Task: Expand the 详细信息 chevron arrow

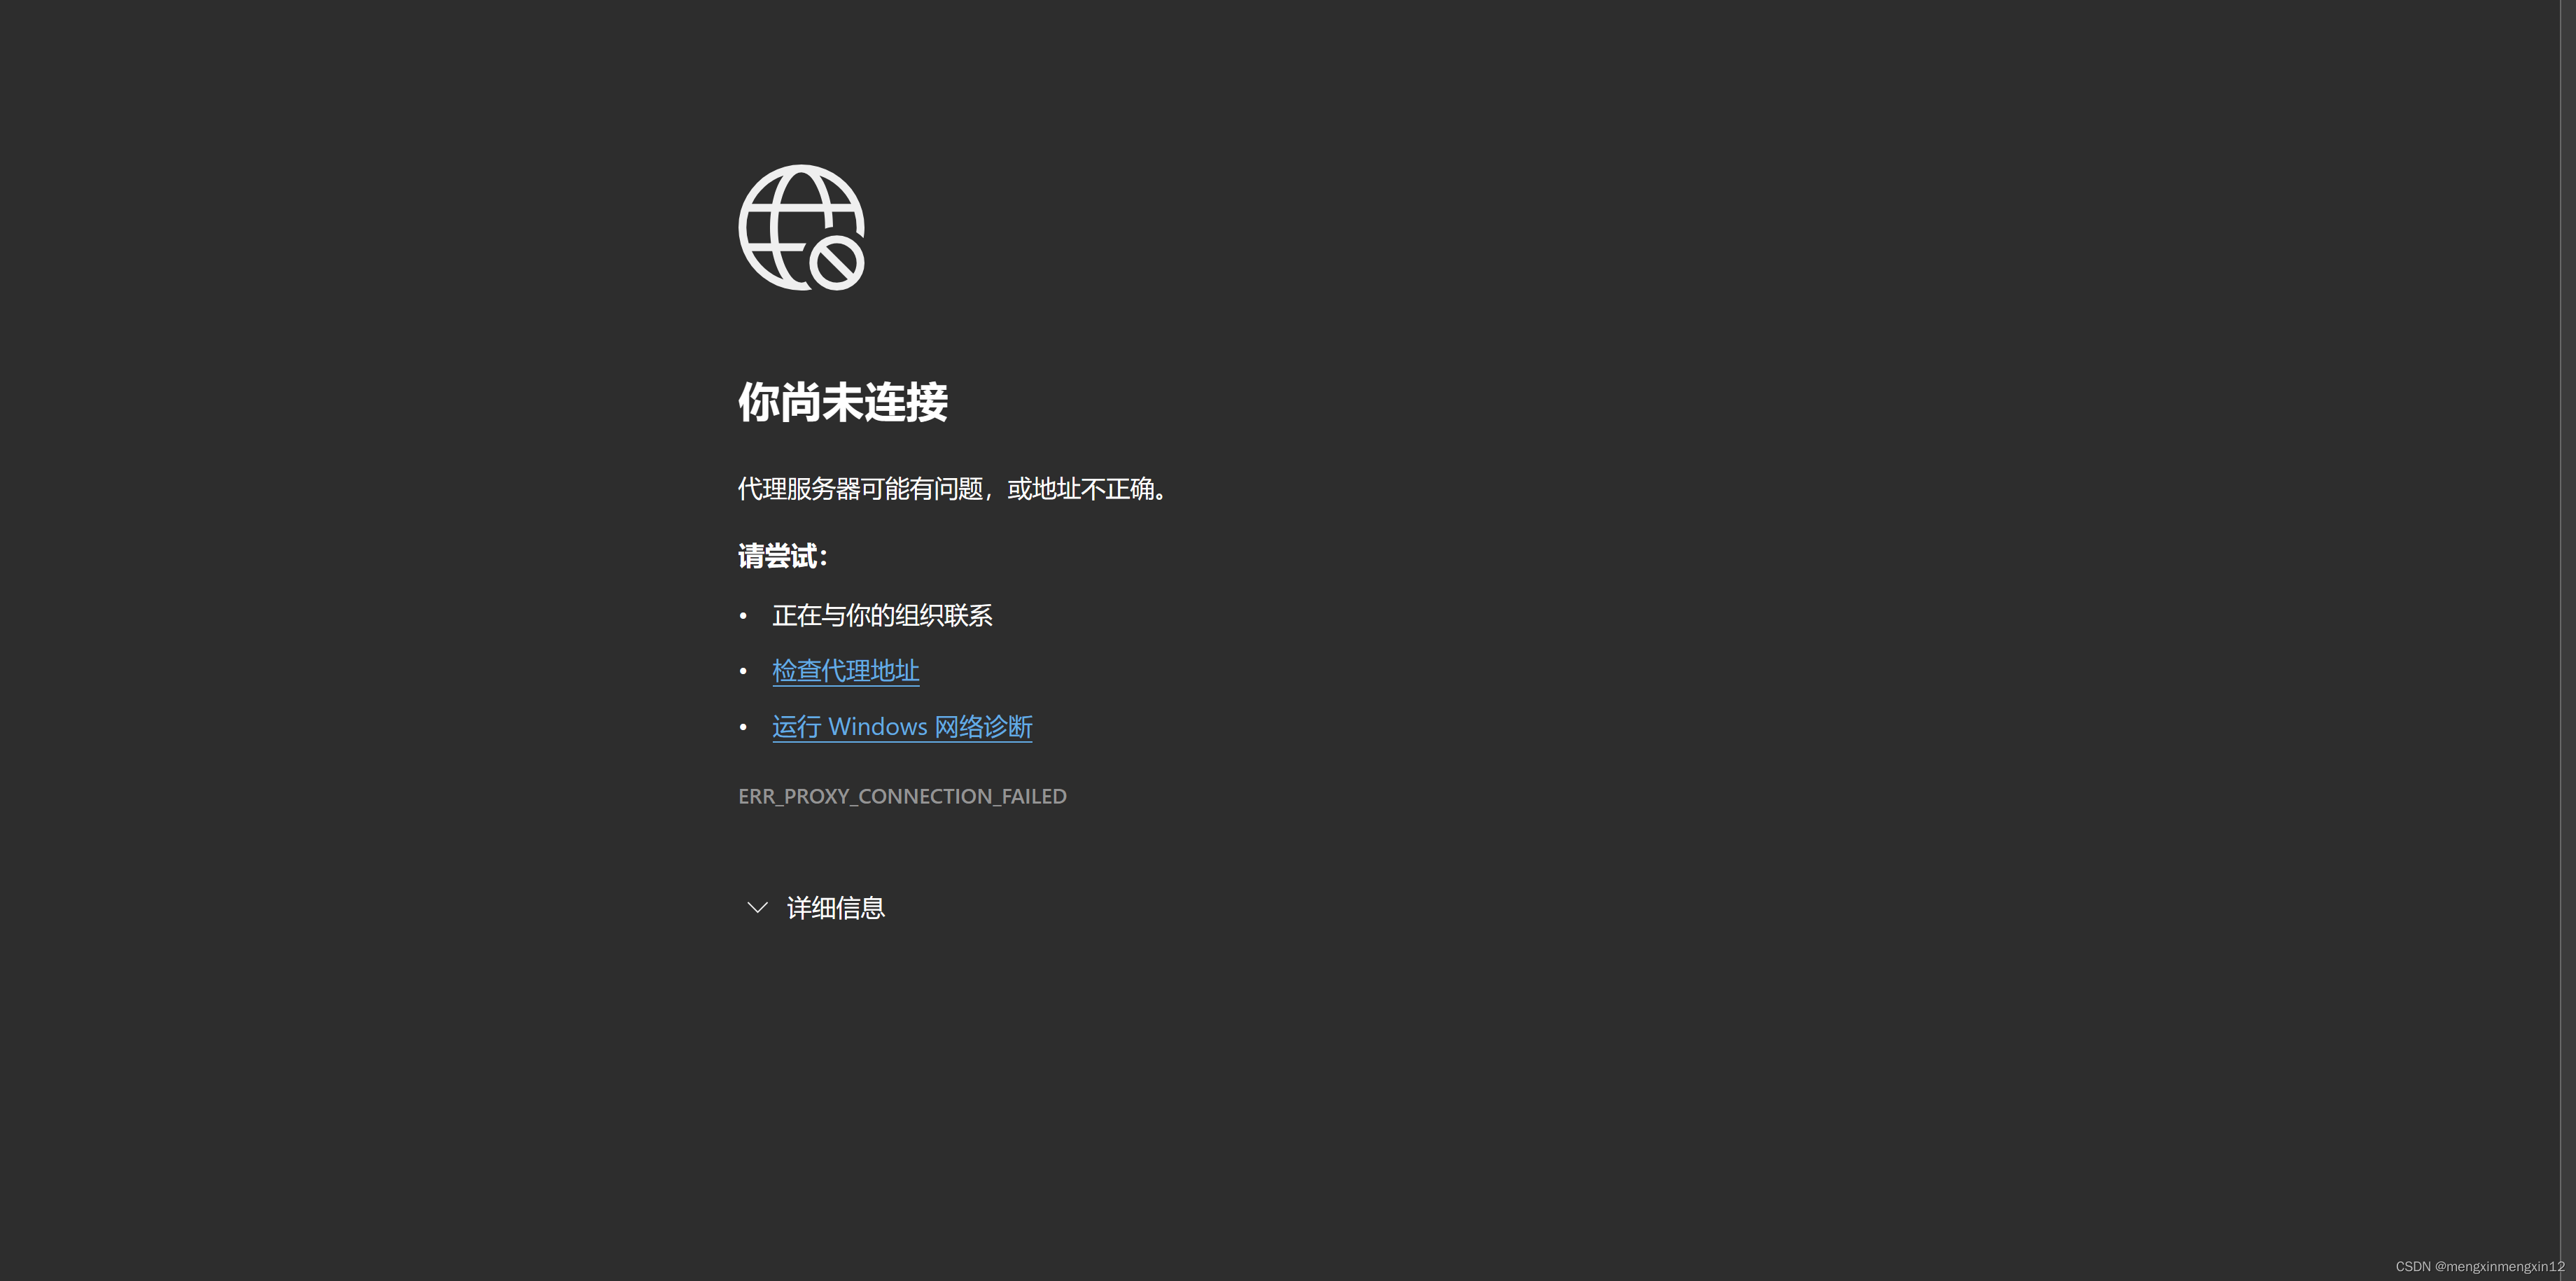Action: [757, 908]
